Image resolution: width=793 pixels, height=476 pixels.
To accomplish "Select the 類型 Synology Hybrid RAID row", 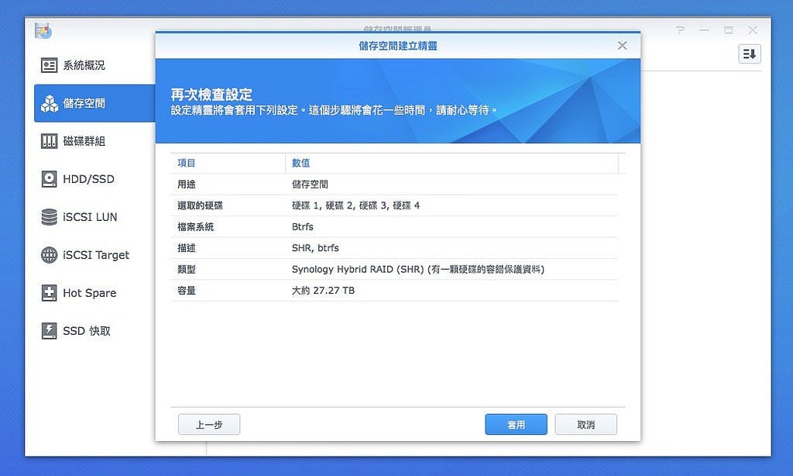I will (x=393, y=269).
